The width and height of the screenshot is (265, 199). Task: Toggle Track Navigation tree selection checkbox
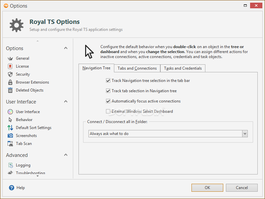[x=108, y=81]
